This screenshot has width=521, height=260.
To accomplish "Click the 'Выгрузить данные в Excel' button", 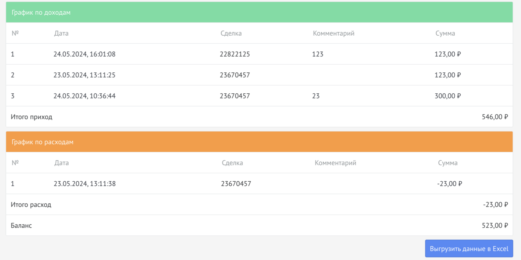I will pyautogui.click(x=469, y=249).
